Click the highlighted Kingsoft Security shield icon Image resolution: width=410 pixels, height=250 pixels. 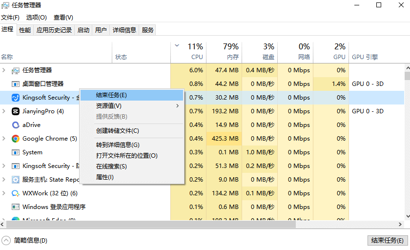pos(16,98)
